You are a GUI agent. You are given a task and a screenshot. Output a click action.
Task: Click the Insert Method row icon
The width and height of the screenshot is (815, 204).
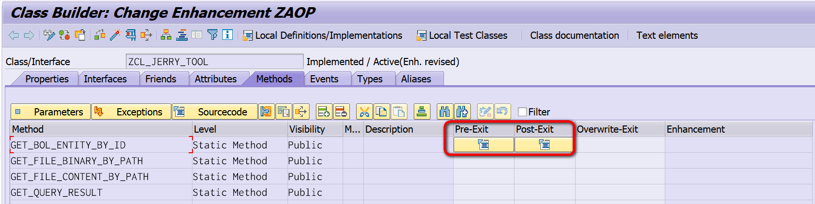tap(324, 112)
